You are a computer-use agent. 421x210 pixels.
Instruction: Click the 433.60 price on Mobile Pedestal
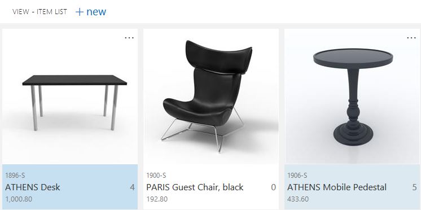[x=298, y=199]
